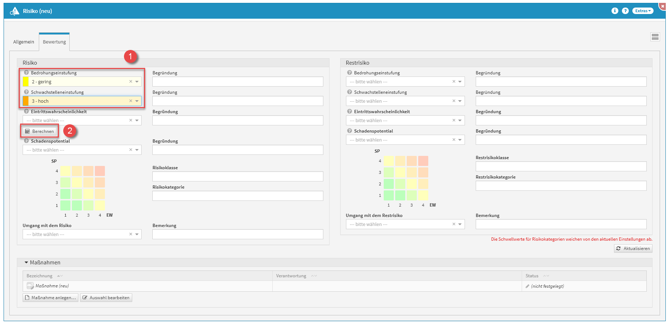Select the Bewertung tab
The height and width of the screenshot is (324, 669).
(54, 42)
